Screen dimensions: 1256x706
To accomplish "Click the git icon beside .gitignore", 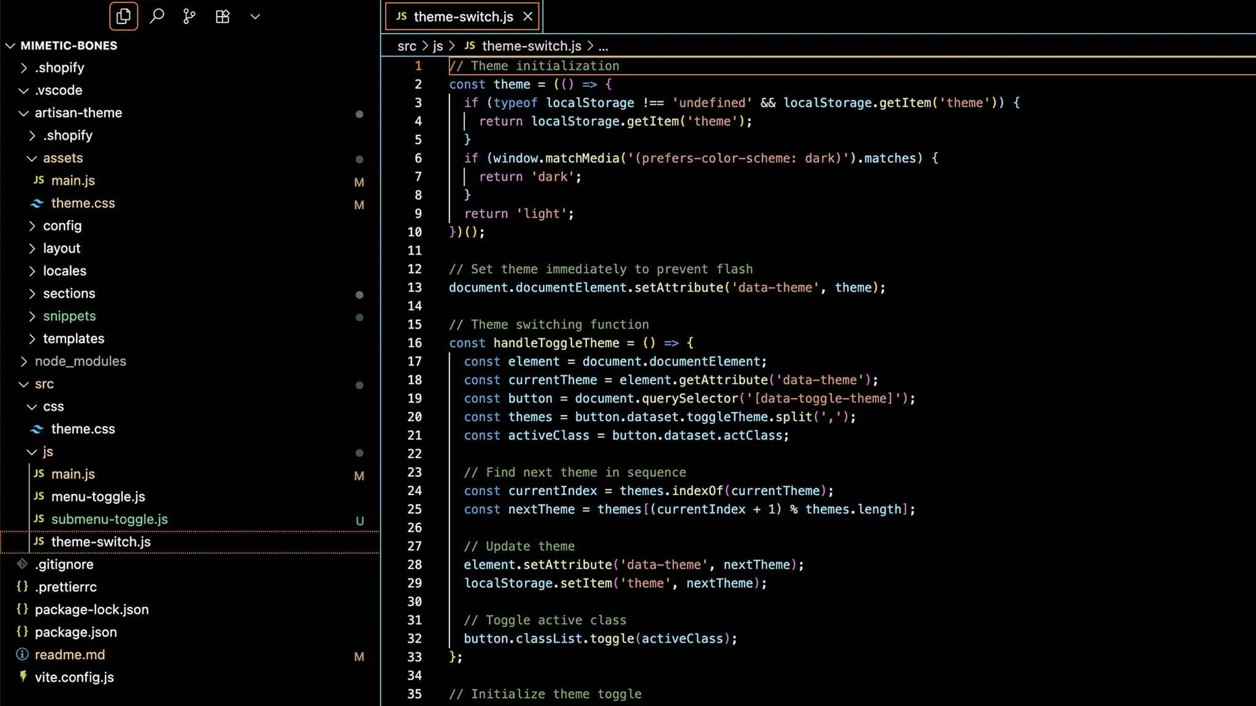I will pos(23,564).
